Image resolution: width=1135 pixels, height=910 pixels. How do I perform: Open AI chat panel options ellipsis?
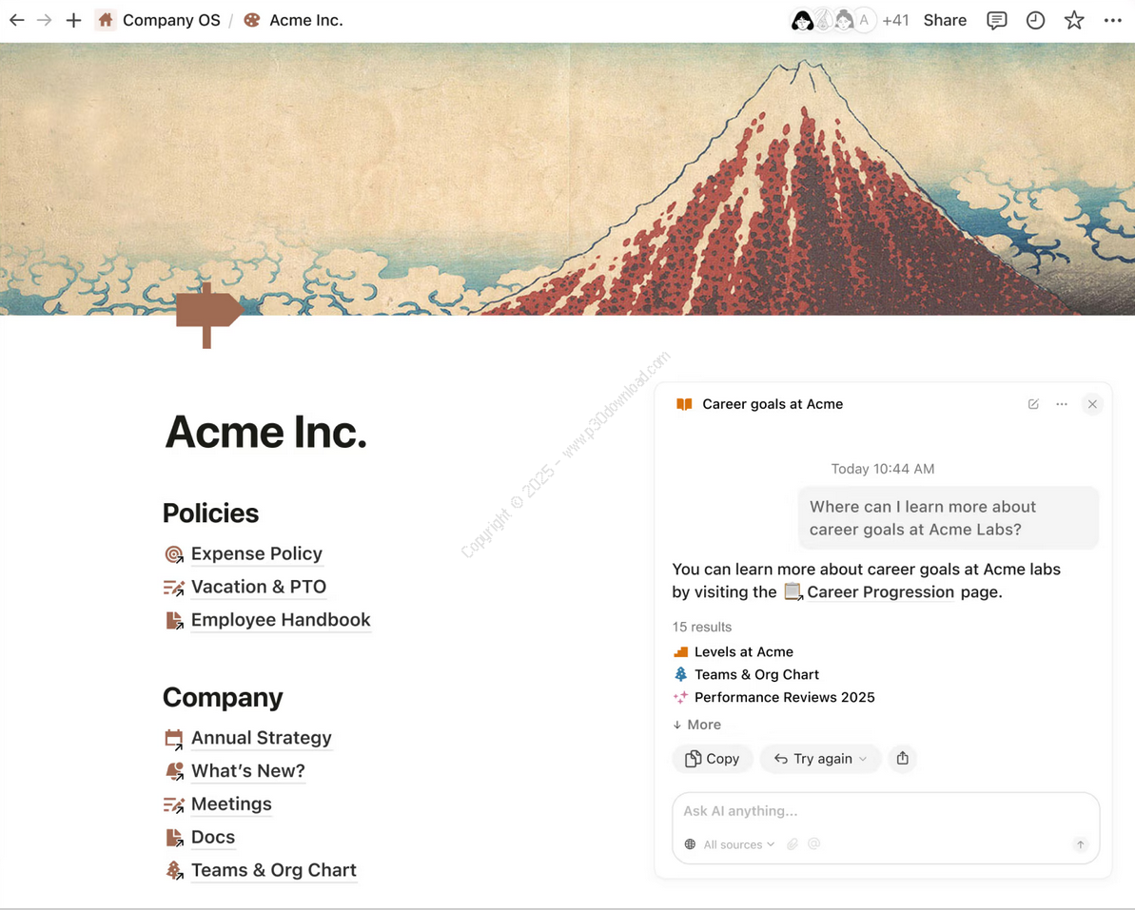1062,404
